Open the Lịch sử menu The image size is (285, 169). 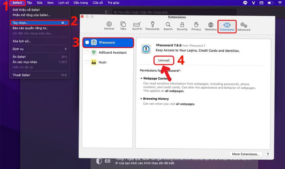click(63, 3)
